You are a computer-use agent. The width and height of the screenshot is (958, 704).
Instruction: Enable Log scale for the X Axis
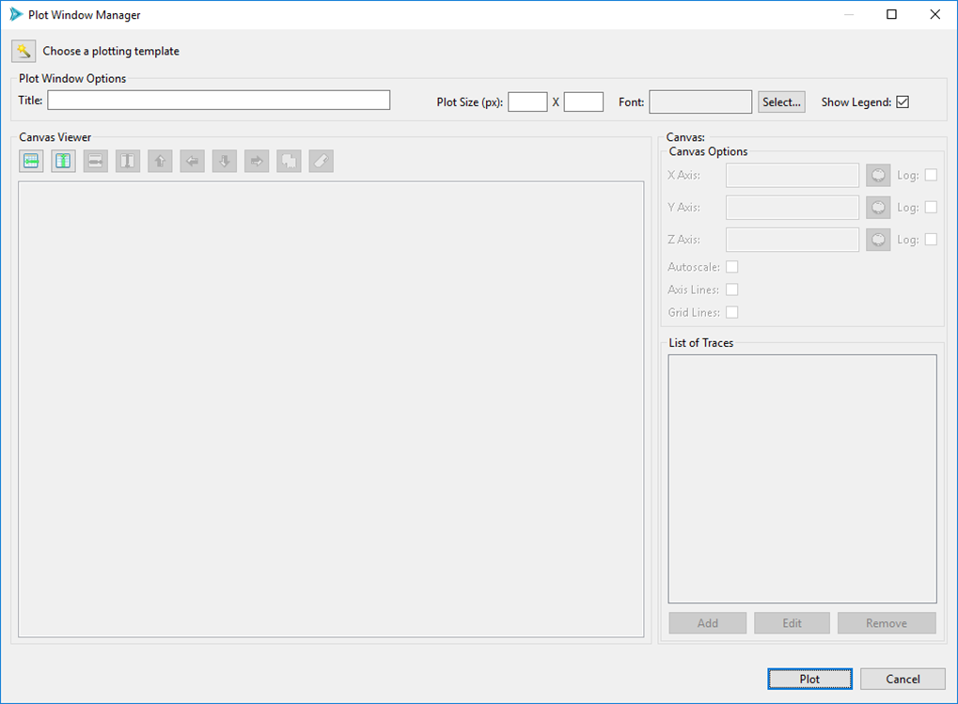[x=930, y=175]
